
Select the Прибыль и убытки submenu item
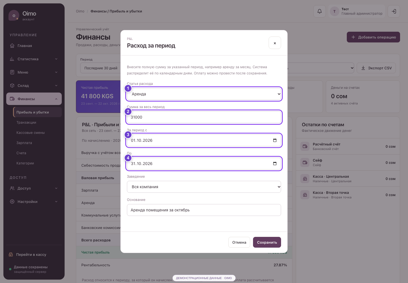coord(37,112)
